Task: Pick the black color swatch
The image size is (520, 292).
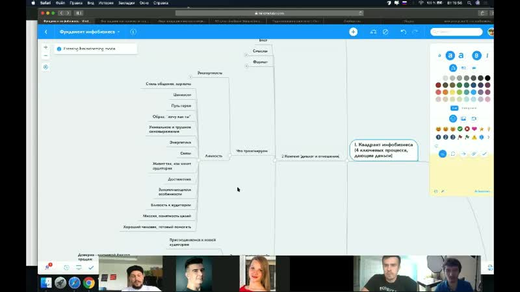Action: [x=487, y=78]
